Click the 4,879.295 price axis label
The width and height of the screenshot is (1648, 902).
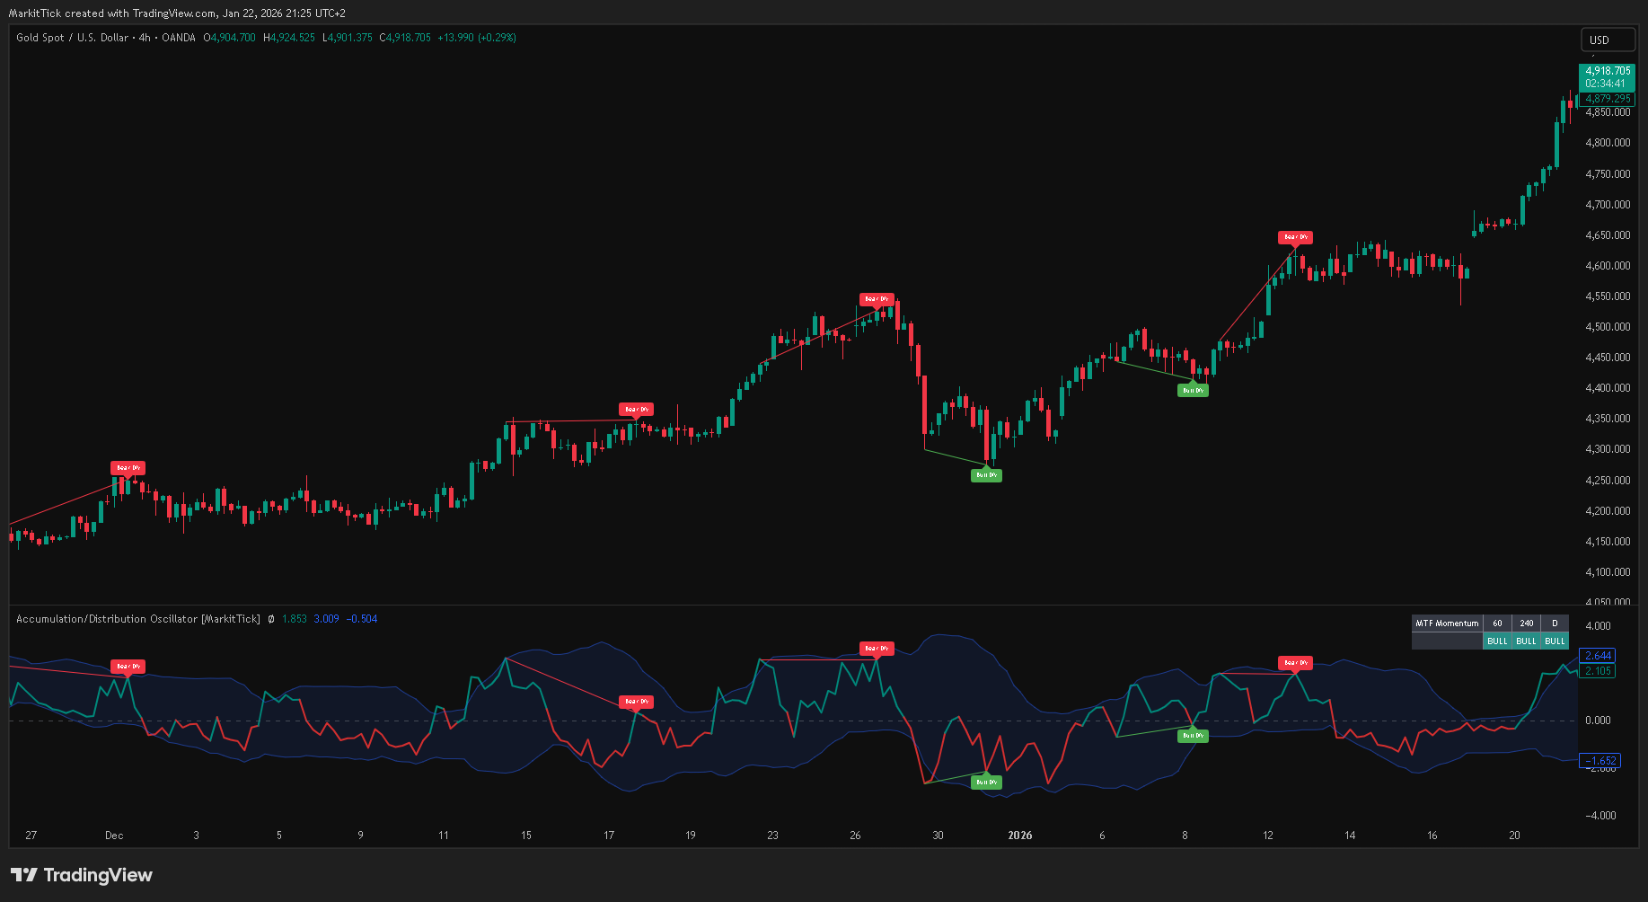point(1607,99)
